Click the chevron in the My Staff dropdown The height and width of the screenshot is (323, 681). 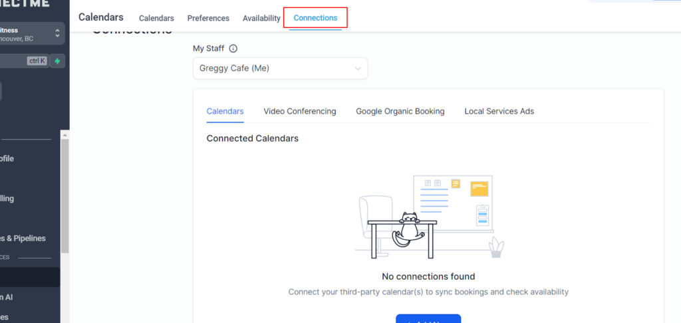pos(358,68)
